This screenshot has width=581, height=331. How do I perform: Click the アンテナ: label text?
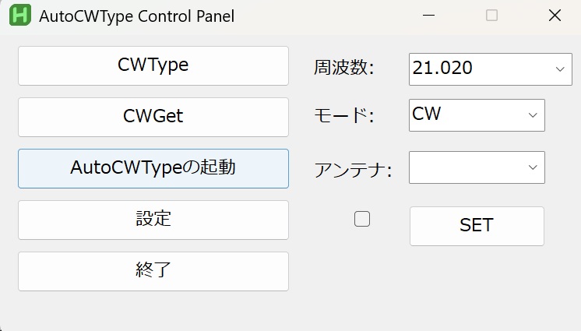[x=353, y=170]
